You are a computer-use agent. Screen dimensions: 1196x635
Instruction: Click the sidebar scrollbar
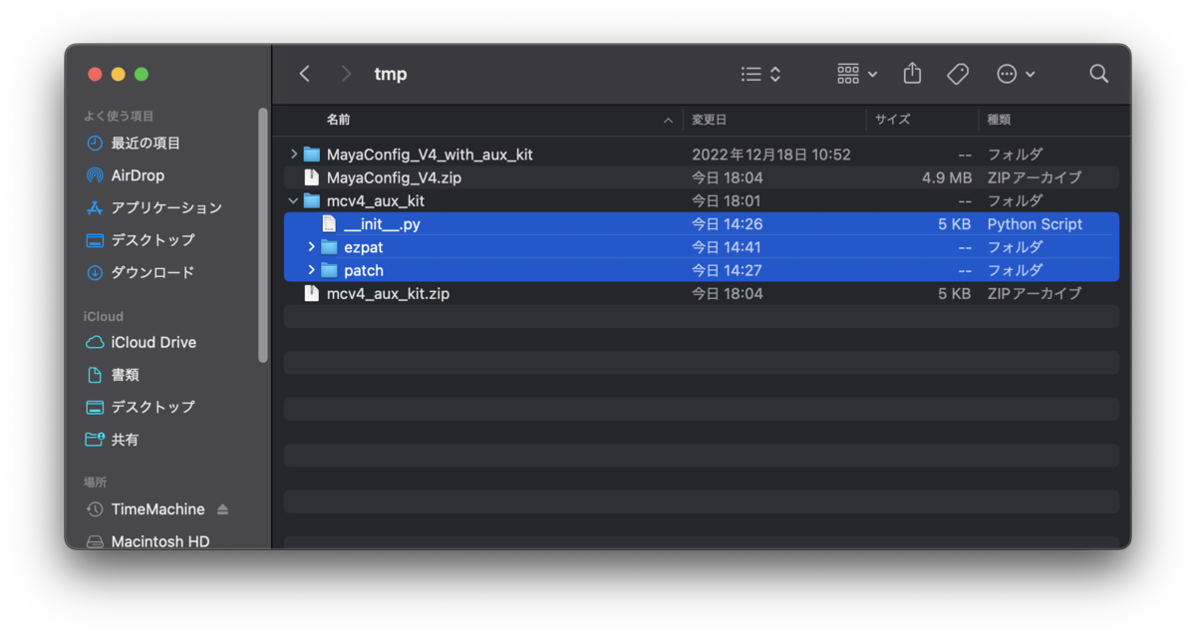pyautogui.click(x=263, y=235)
